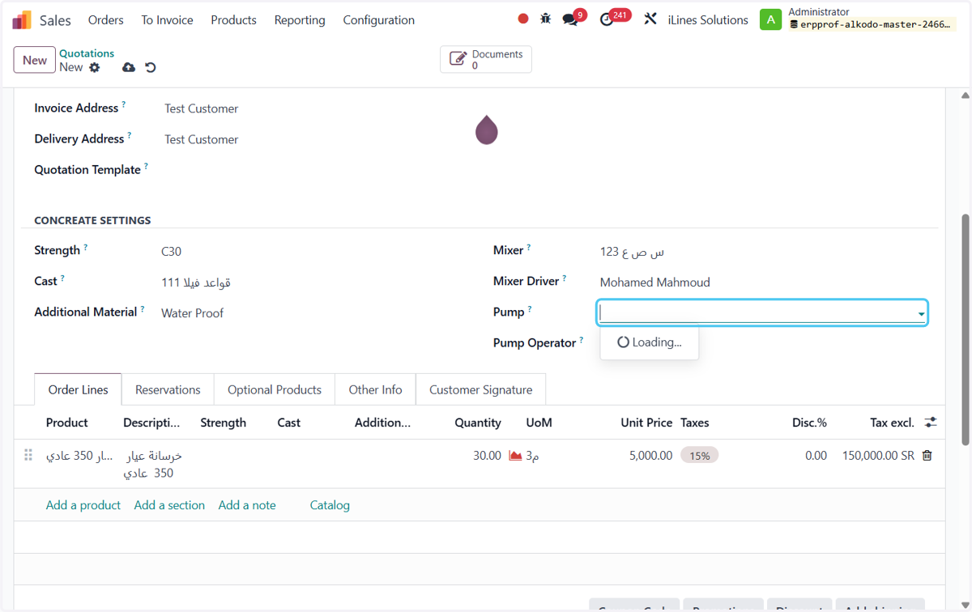Edit discount cell 0.00
Viewport: 972px width, 612px height.
click(x=816, y=456)
